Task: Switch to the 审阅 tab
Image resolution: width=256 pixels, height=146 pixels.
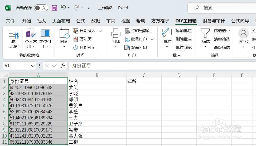Action: [111, 21]
